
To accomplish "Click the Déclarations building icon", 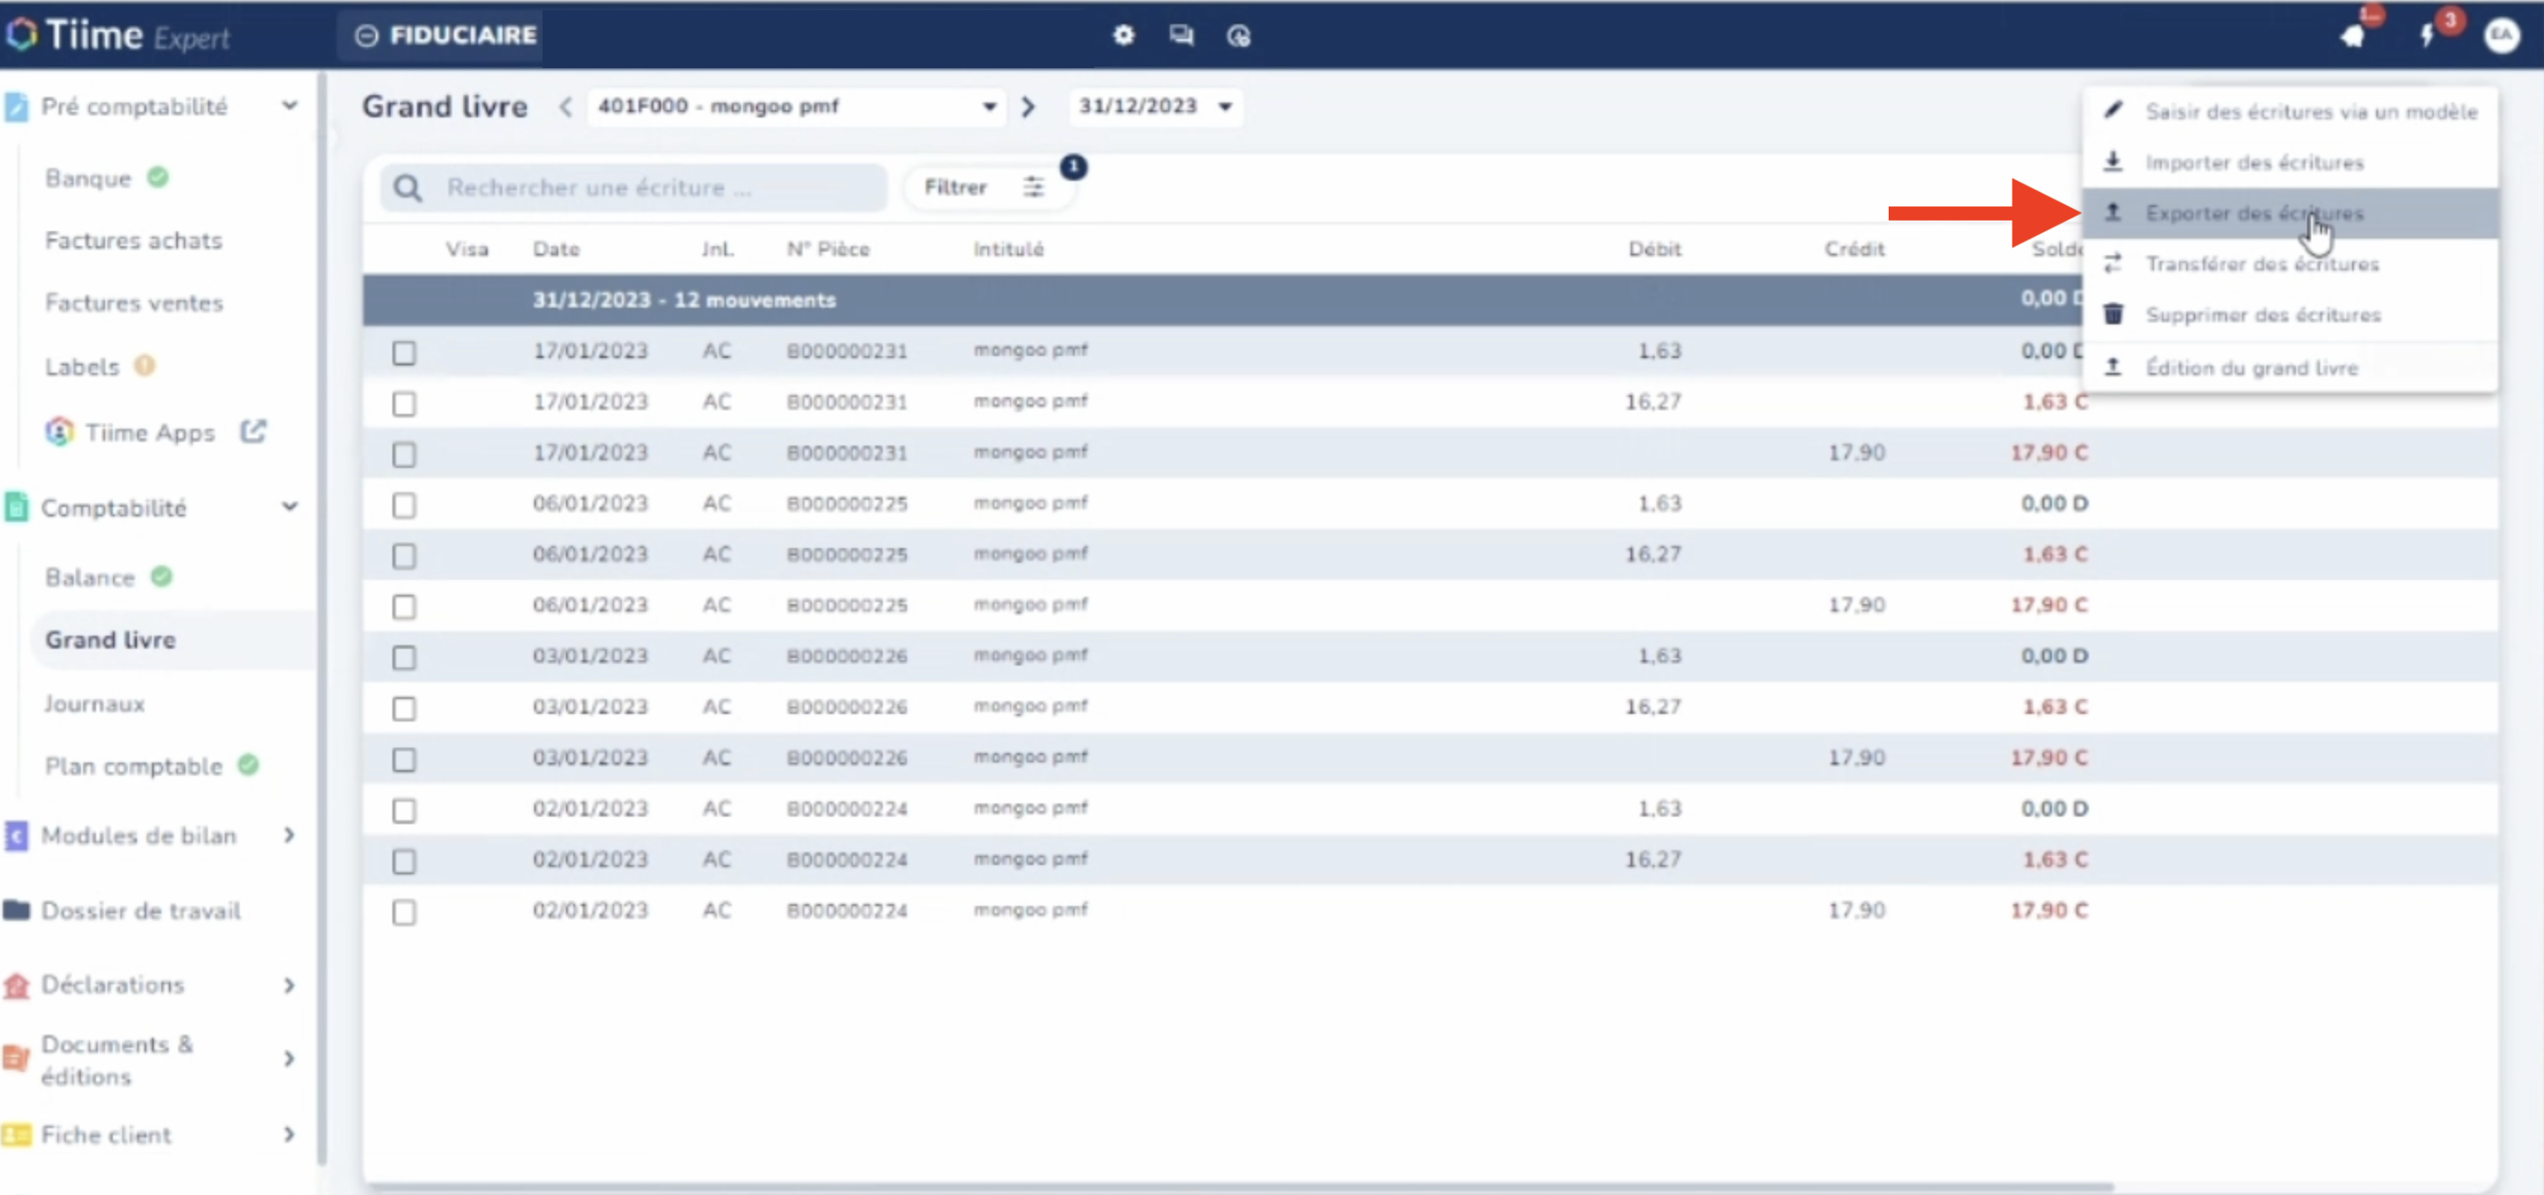I will [x=16, y=985].
